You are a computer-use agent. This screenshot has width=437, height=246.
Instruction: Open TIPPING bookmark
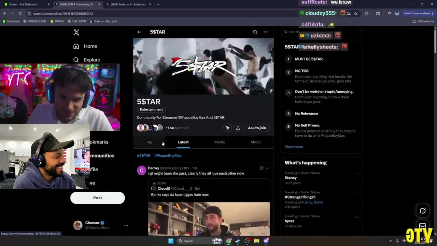coord(57,21)
